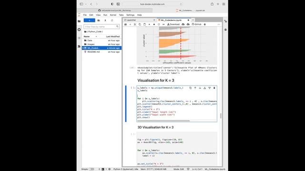
Task: Sort files by Last Modified
Action: click(x=113, y=37)
